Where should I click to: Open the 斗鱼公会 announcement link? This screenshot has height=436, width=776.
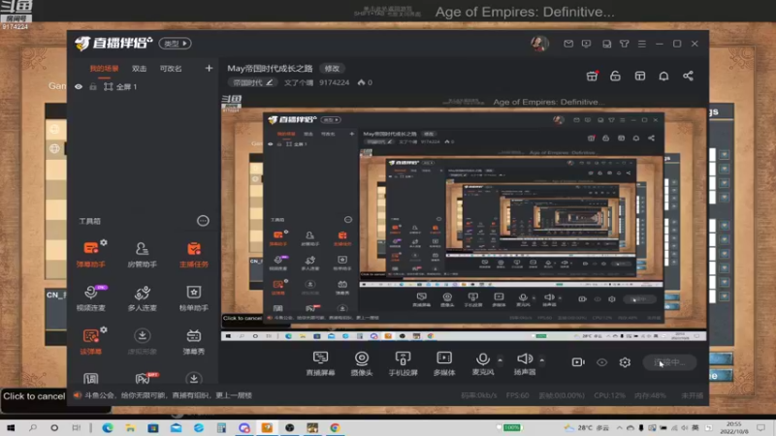[168, 395]
